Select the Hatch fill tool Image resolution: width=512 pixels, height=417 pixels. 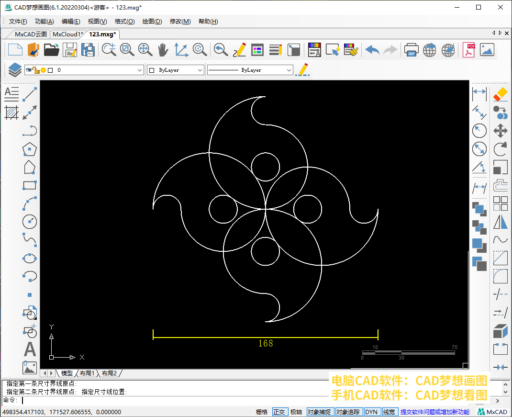pyautogui.click(x=11, y=113)
